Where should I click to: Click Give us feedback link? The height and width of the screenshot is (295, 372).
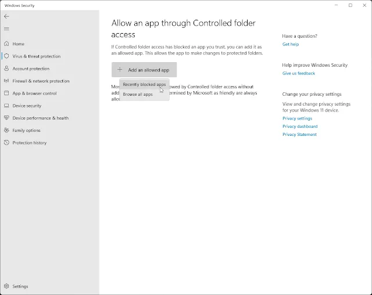point(298,73)
